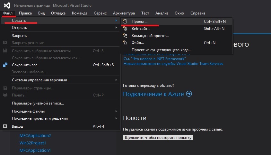The image size is (271, 155).
Task: Open the Отладка menu
Action: (x=58, y=13)
